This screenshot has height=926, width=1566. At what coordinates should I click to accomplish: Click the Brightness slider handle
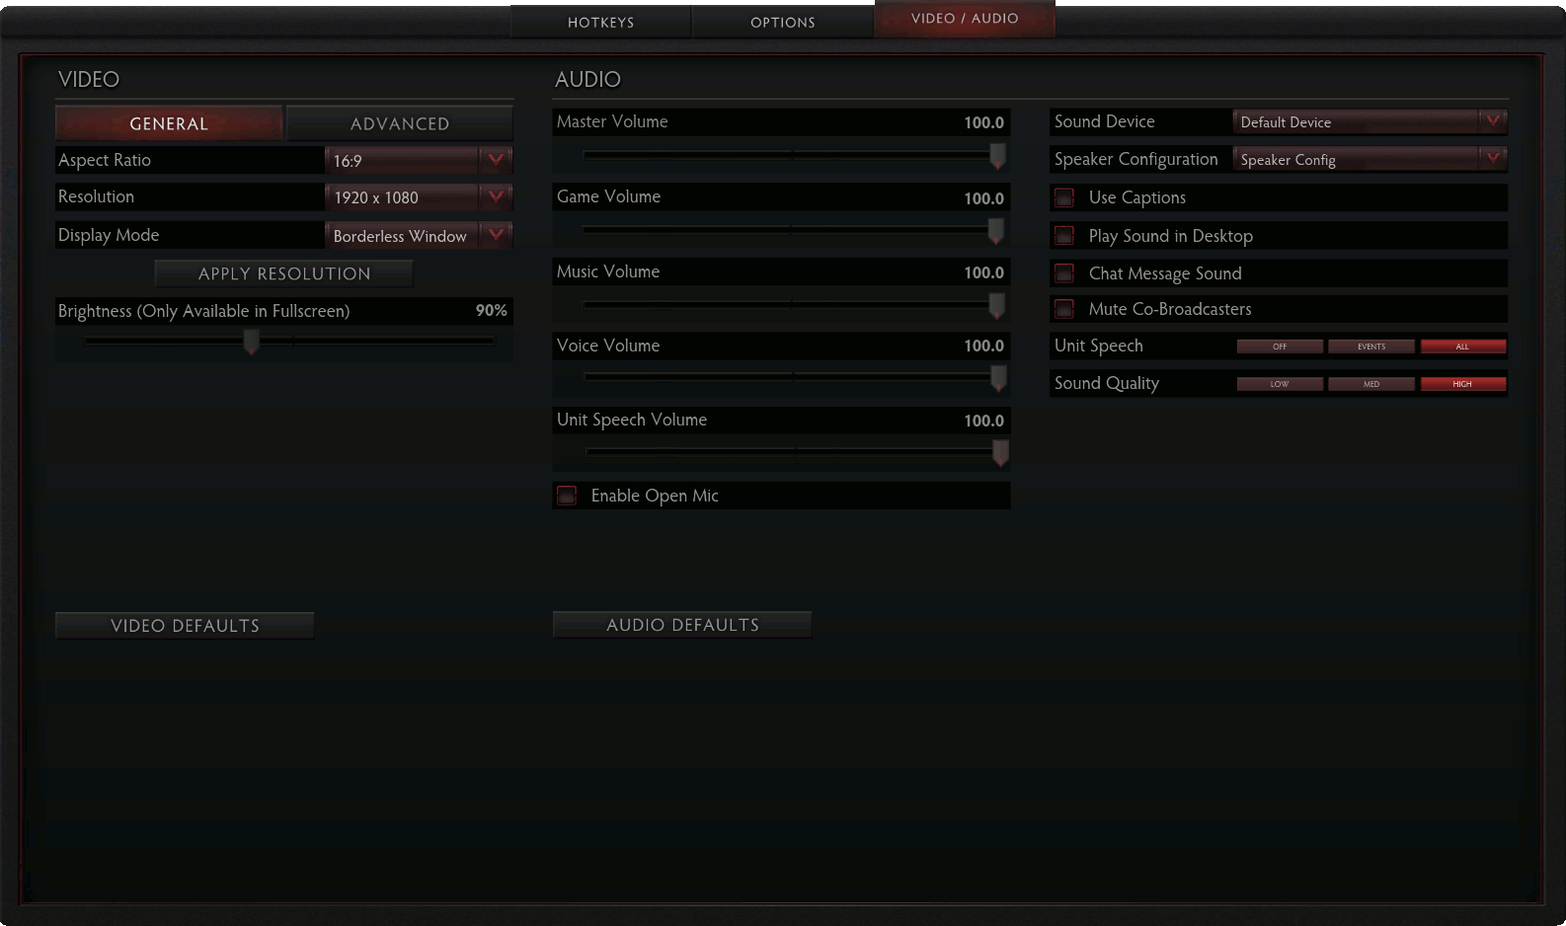(x=252, y=342)
